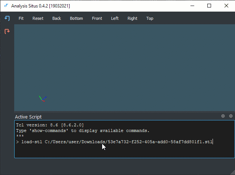
Task: Close the Active Script panel
Action: point(231,116)
